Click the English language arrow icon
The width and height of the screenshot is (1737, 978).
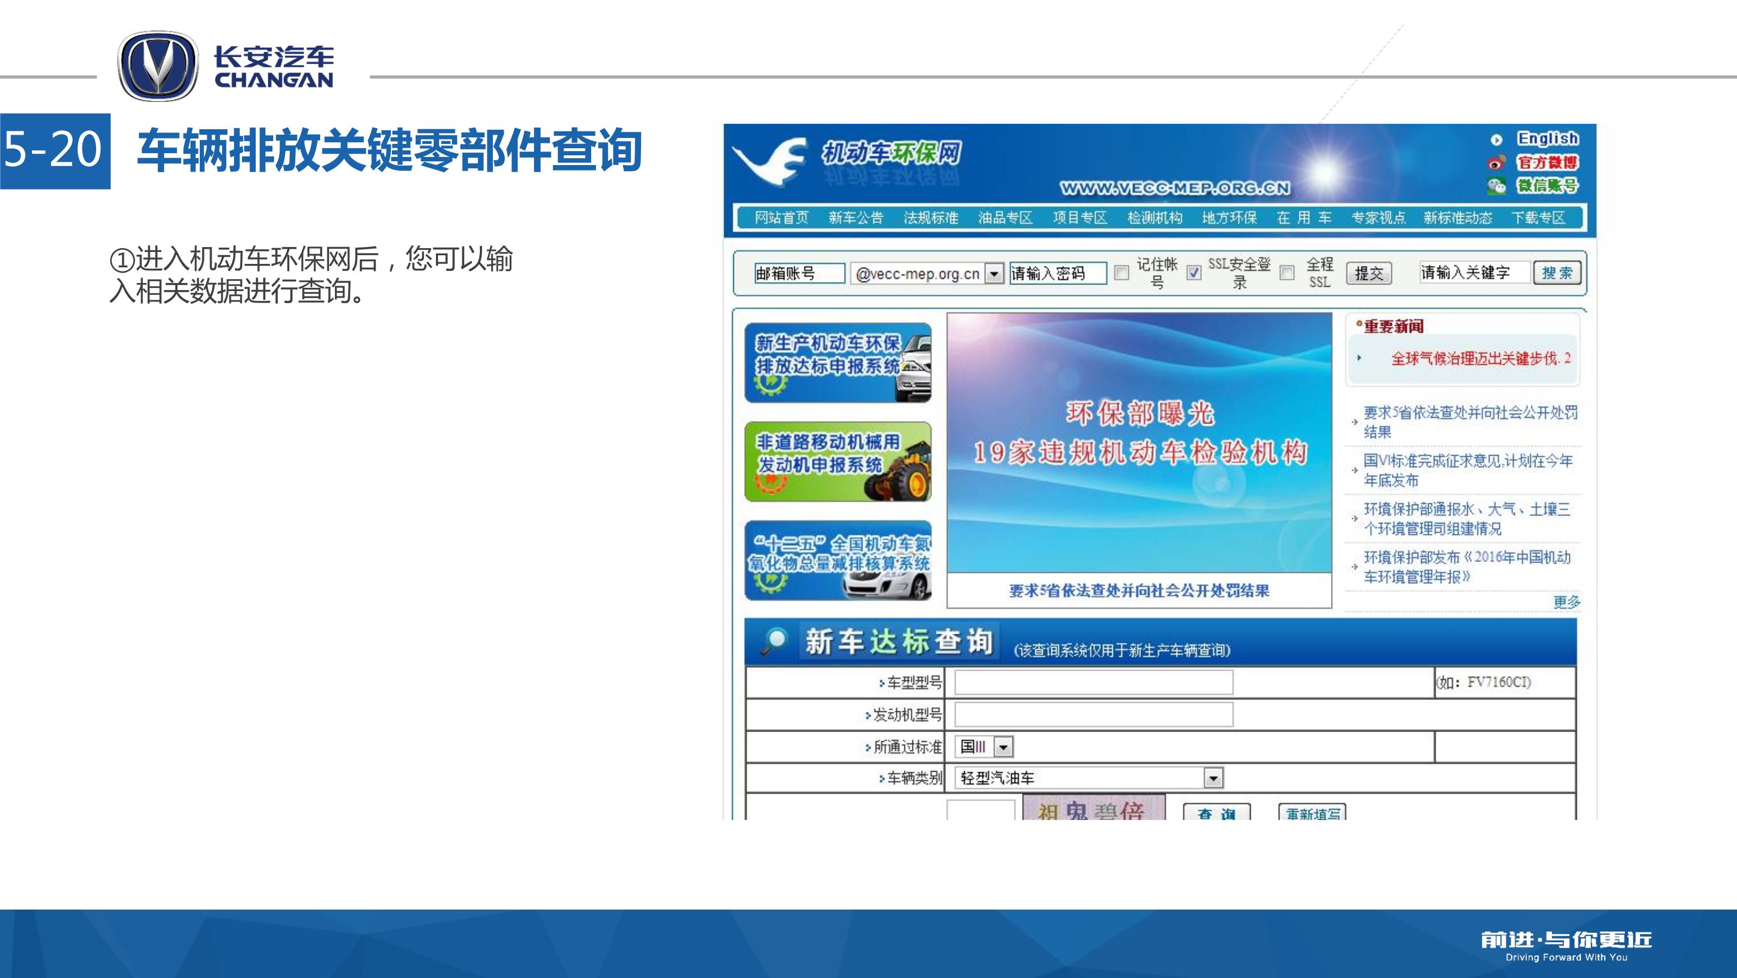tap(1497, 140)
